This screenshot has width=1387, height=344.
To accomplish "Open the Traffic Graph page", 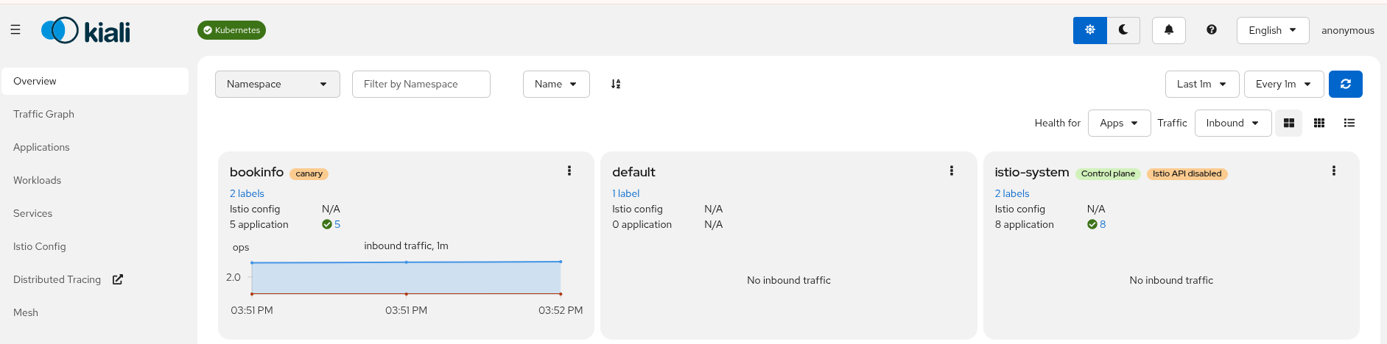I will (43, 114).
